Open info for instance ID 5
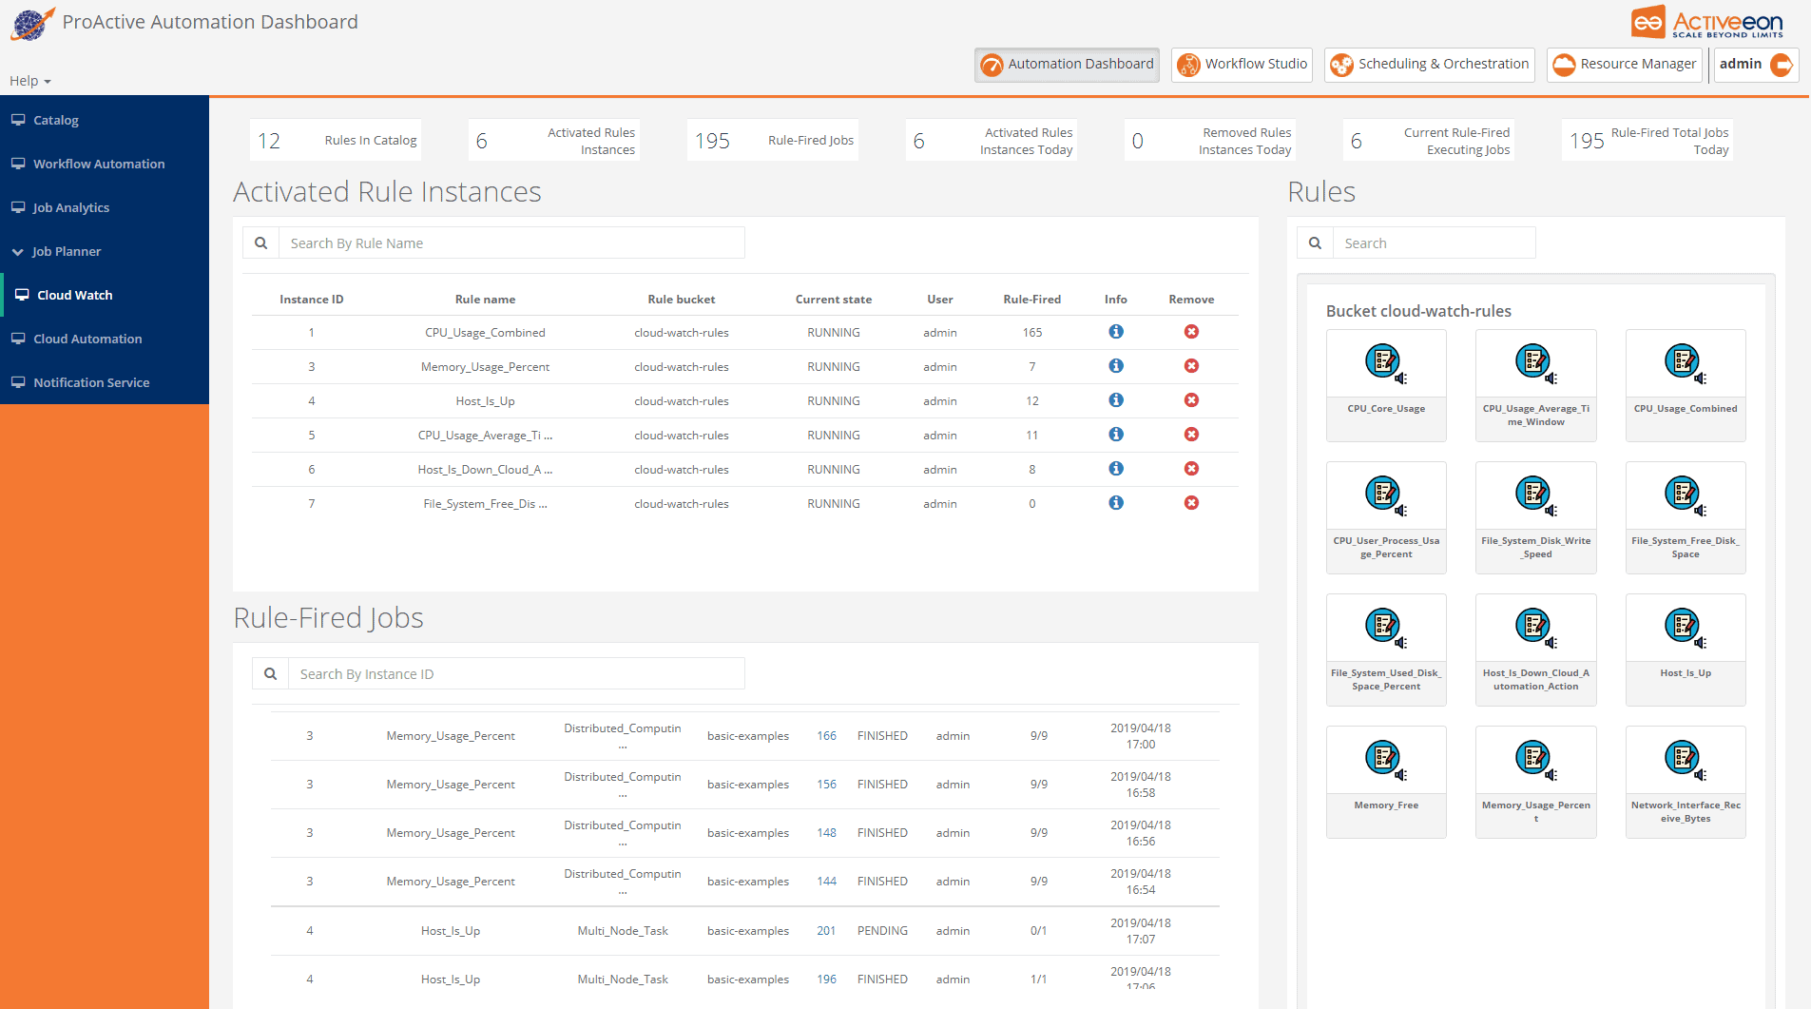This screenshot has width=1811, height=1009. point(1116,435)
